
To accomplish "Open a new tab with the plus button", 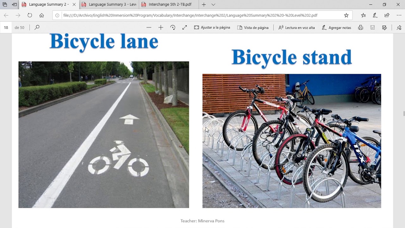I will point(204,4).
